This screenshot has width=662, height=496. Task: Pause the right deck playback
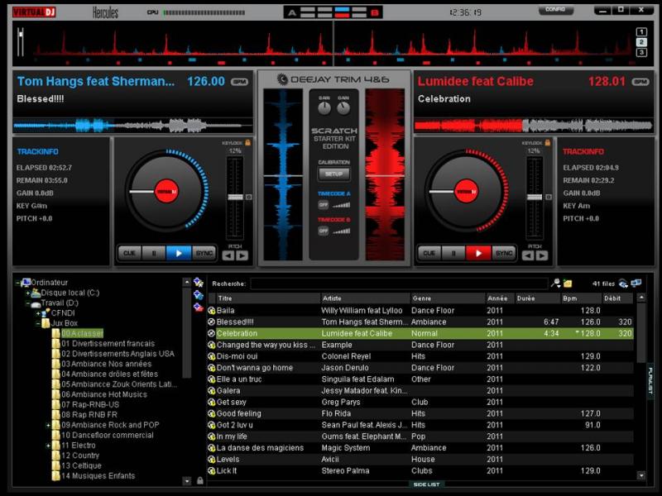(453, 253)
